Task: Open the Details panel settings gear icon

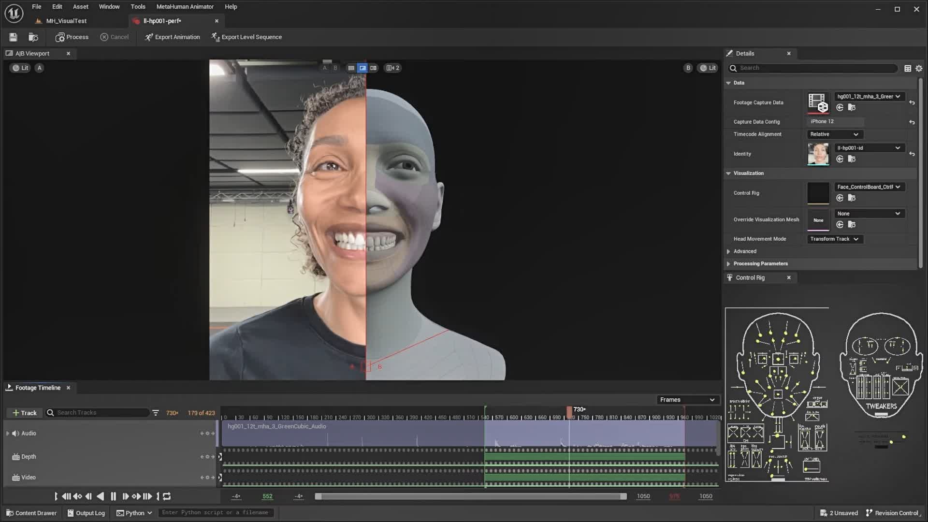Action: tap(919, 68)
